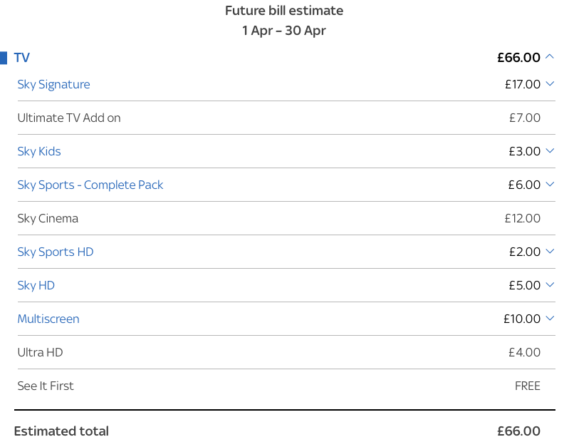Open the Multiscreen link

pyautogui.click(x=48, y=319)
